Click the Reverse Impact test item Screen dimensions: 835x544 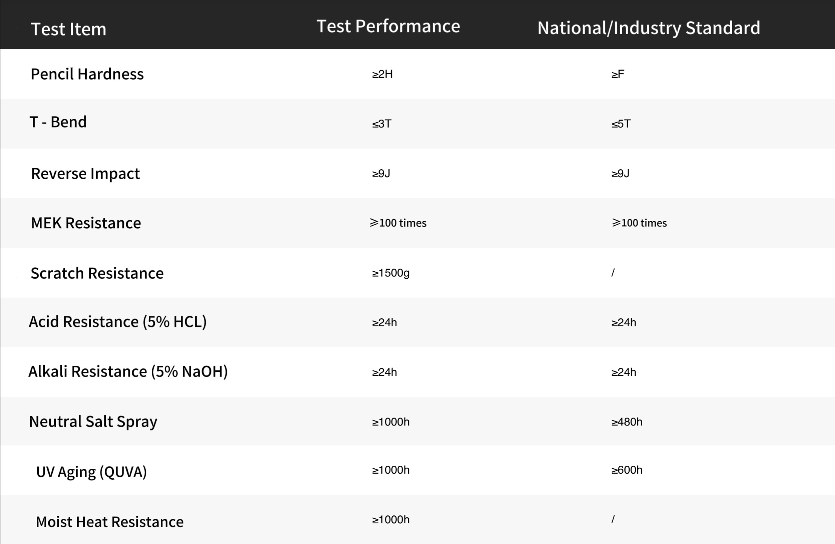pyautogui.click(x=85, y=174)
